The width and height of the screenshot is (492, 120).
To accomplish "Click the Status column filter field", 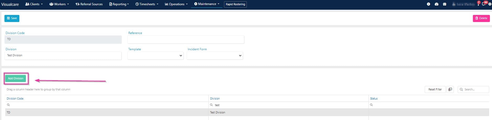I will [429, 105].
